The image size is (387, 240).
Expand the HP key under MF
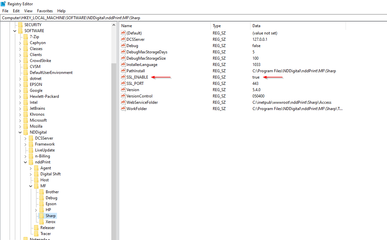click(36, 210)
